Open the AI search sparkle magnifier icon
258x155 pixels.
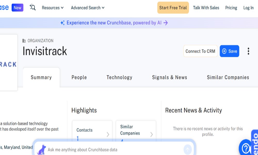(x=33, y=7)
